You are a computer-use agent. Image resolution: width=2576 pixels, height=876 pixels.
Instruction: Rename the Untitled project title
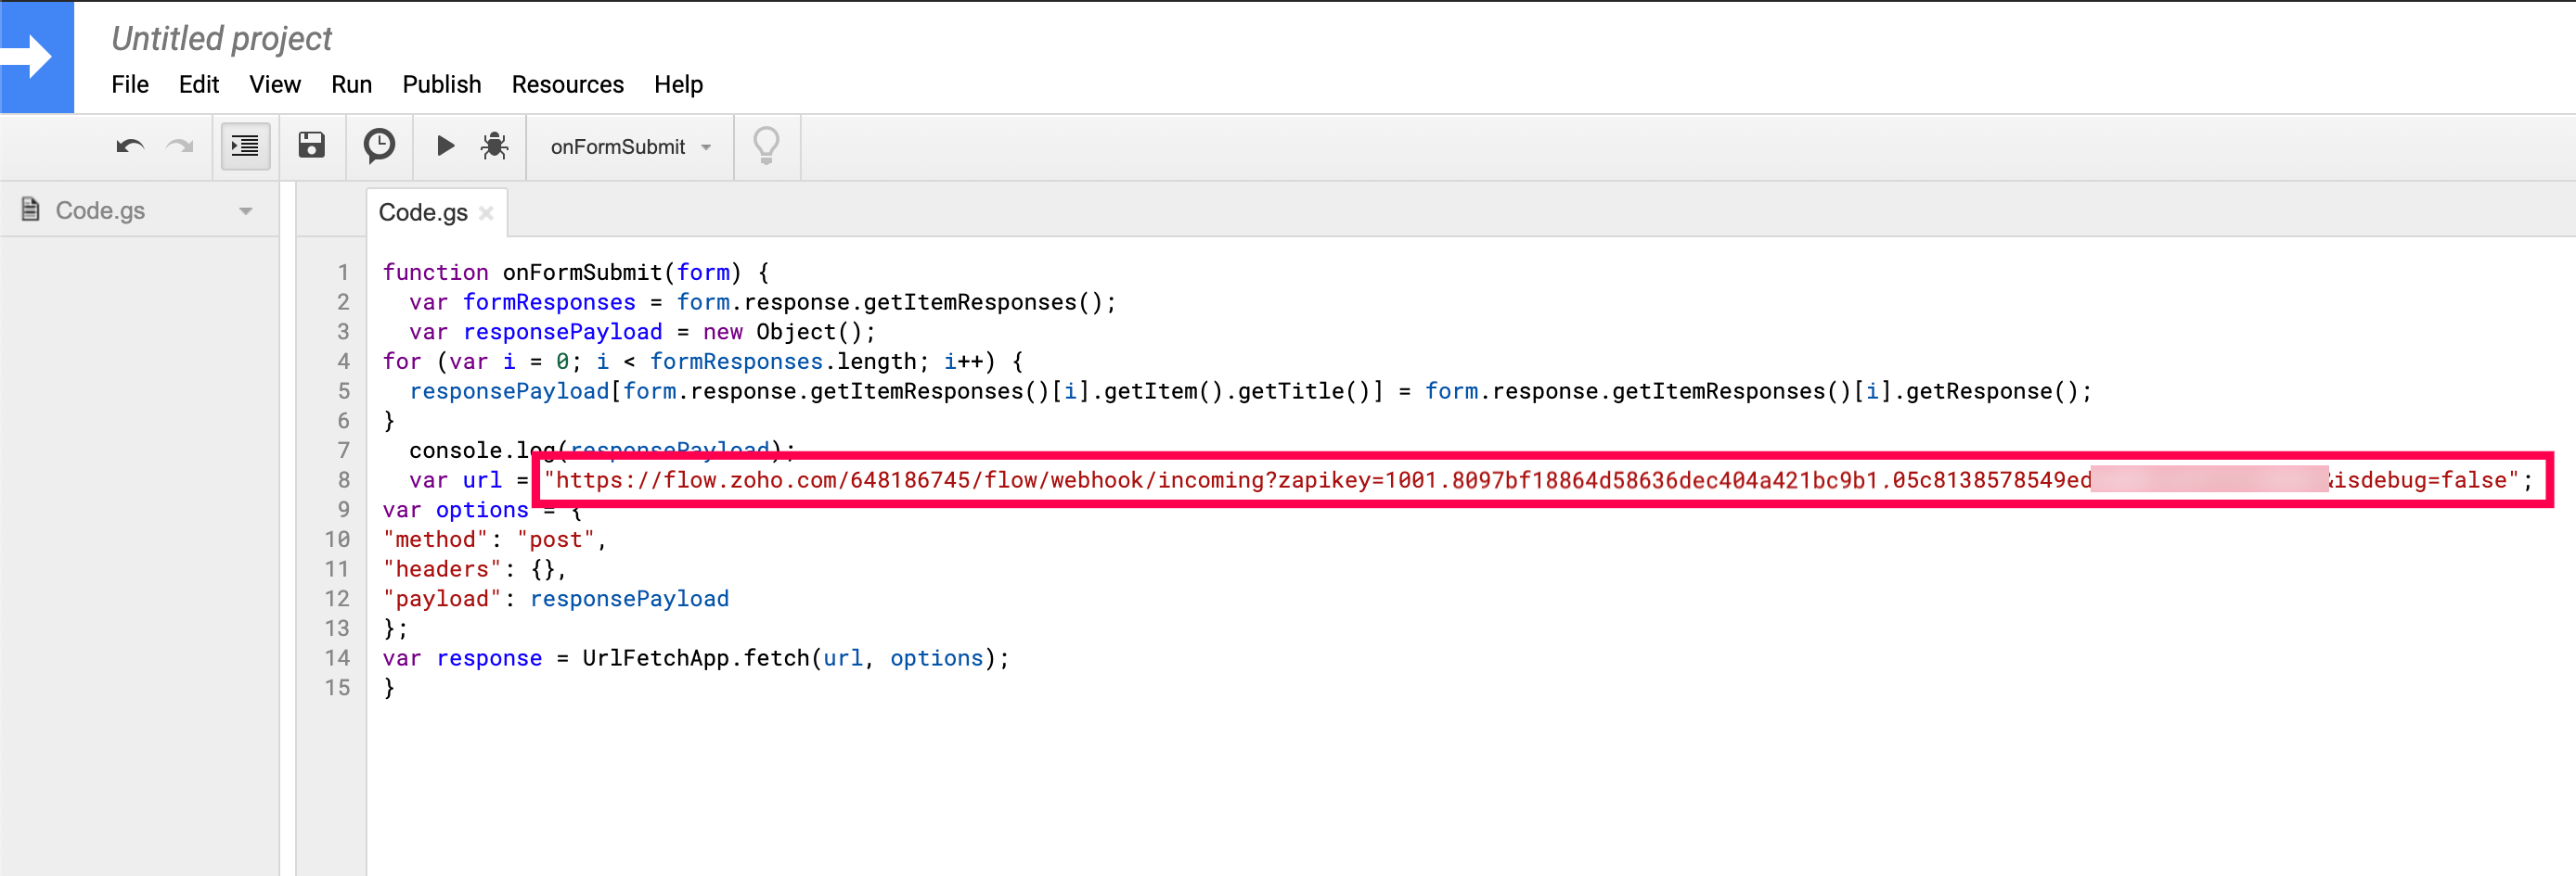221,39
